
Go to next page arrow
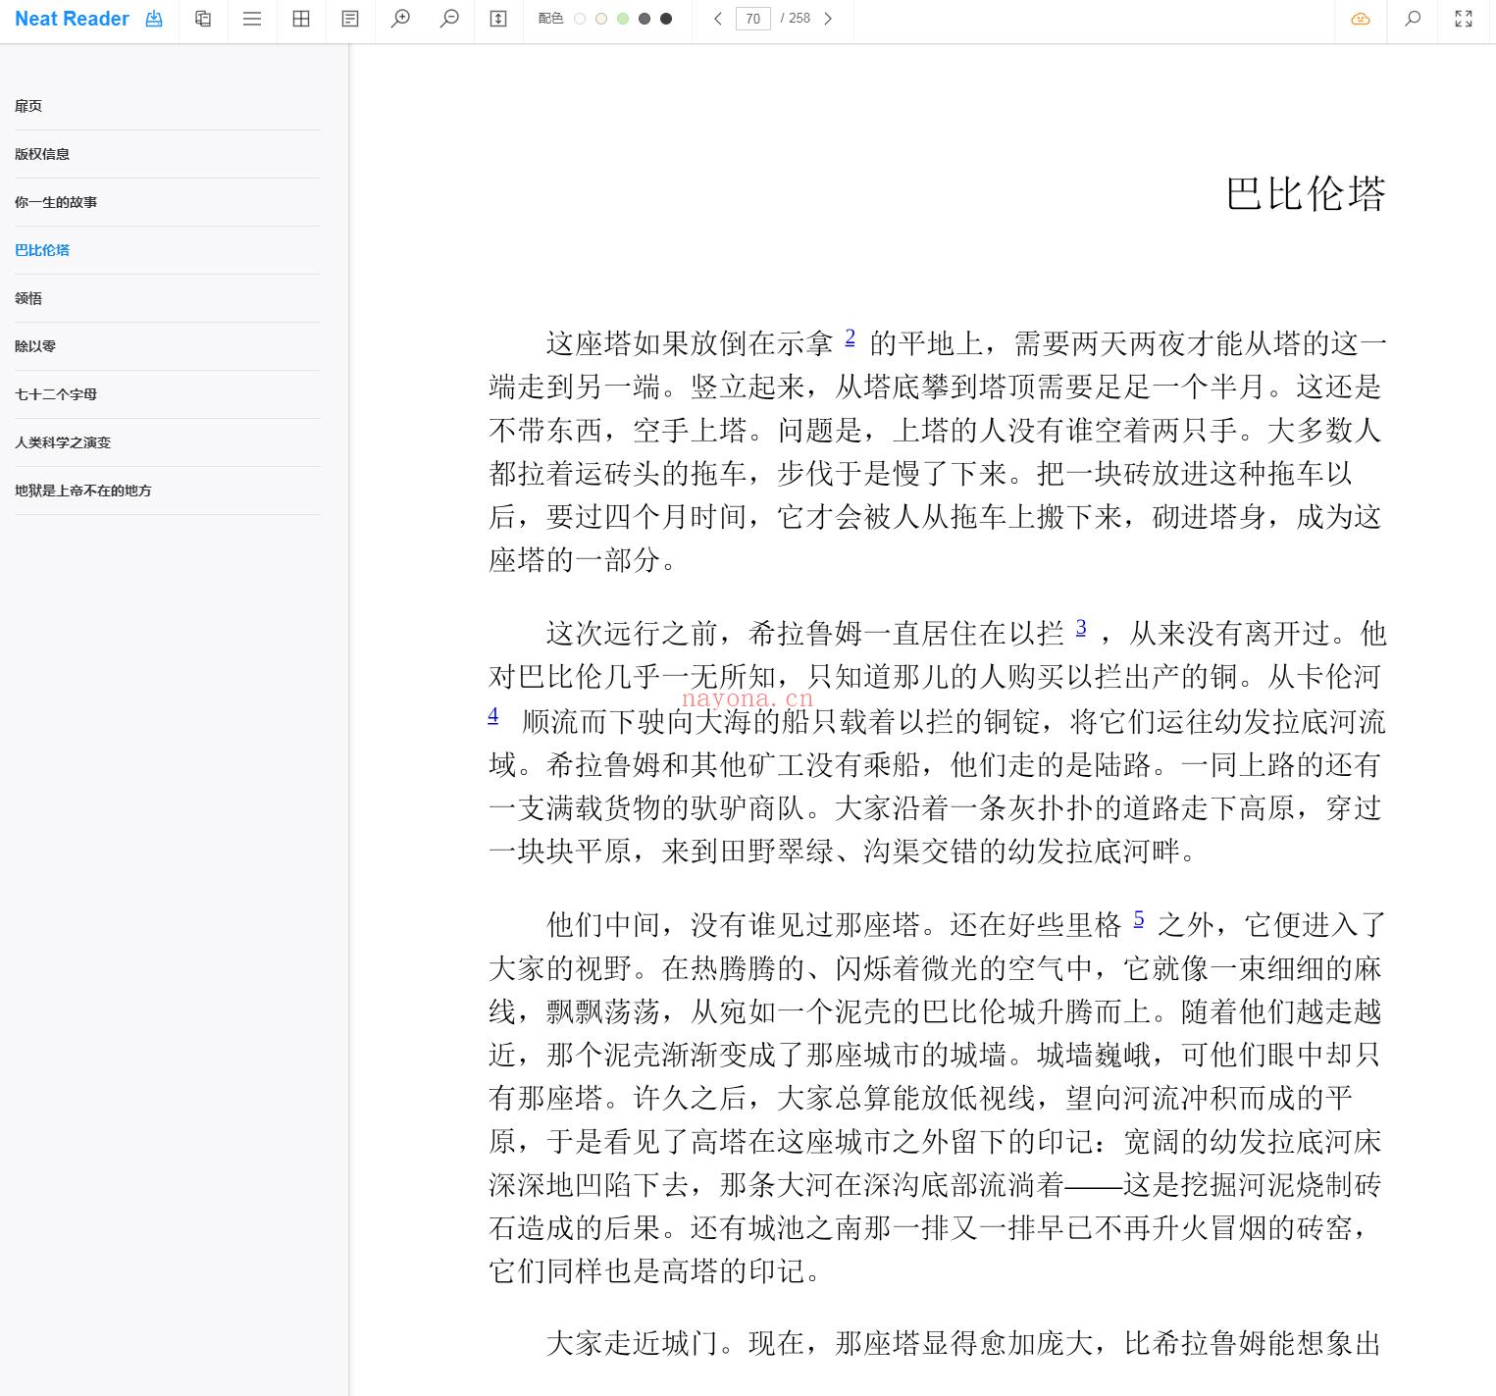click(828, 19)
